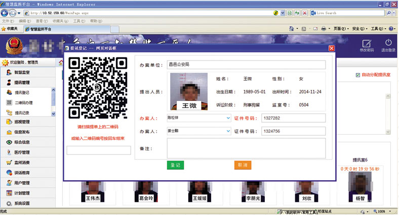Click the sidebar submenu scroll up arrow
Screen dimensions: 399x215
pyautogui.click(x=53, y=90)
